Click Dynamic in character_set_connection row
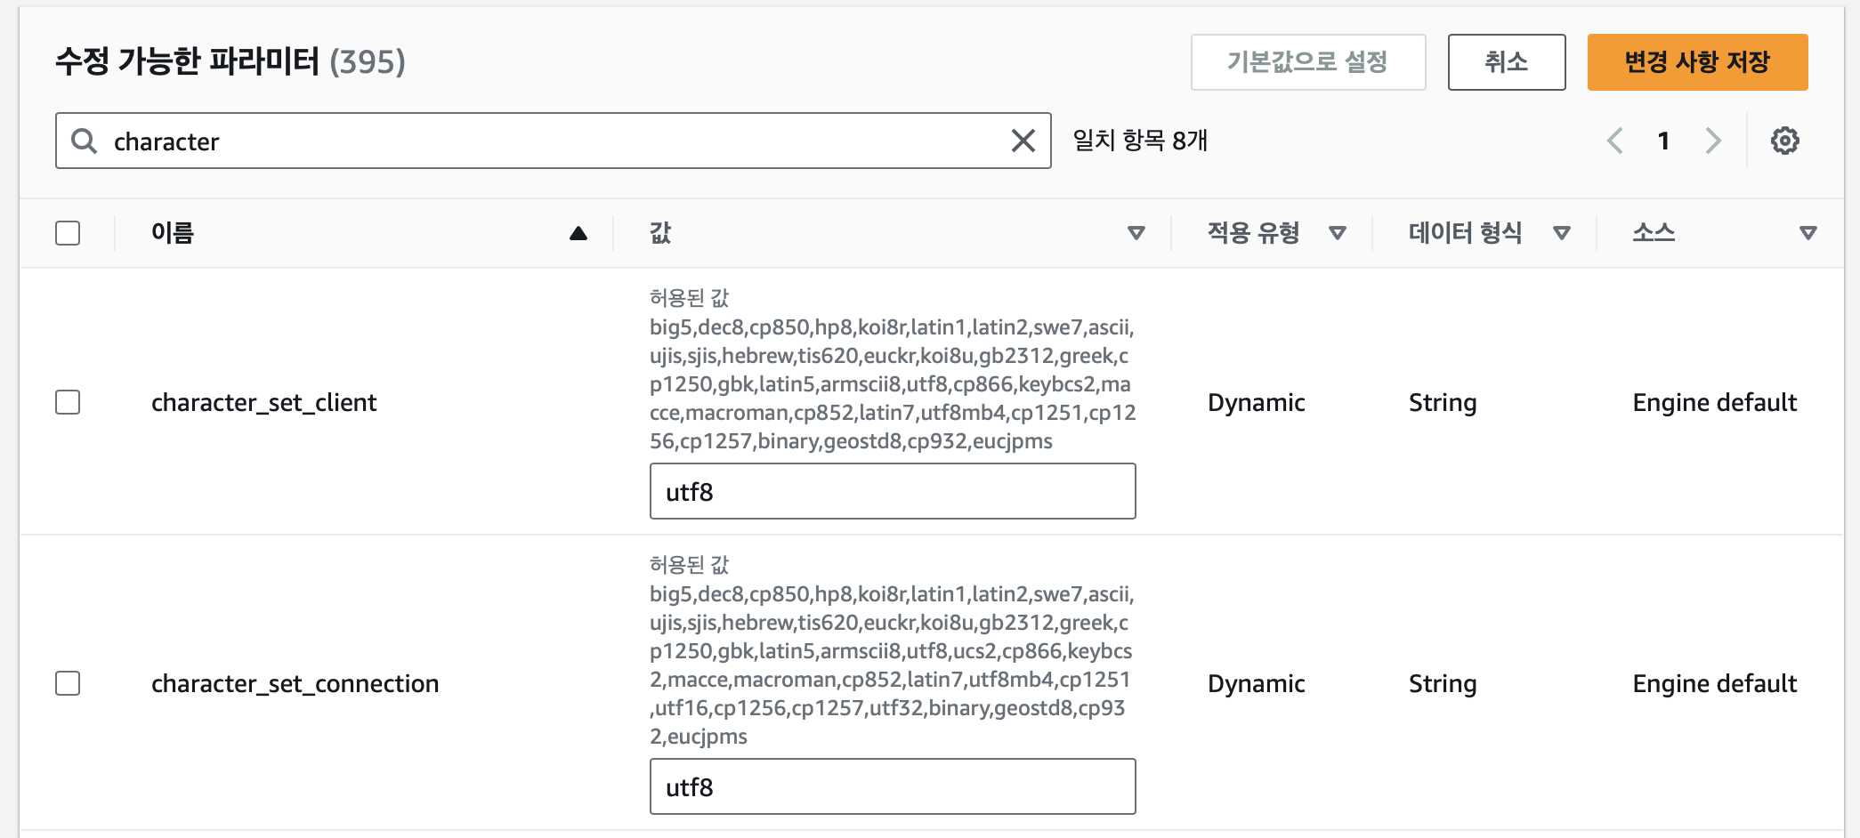The height and width of the screenshot is (838, 1860). click(x=1257, y=683)
